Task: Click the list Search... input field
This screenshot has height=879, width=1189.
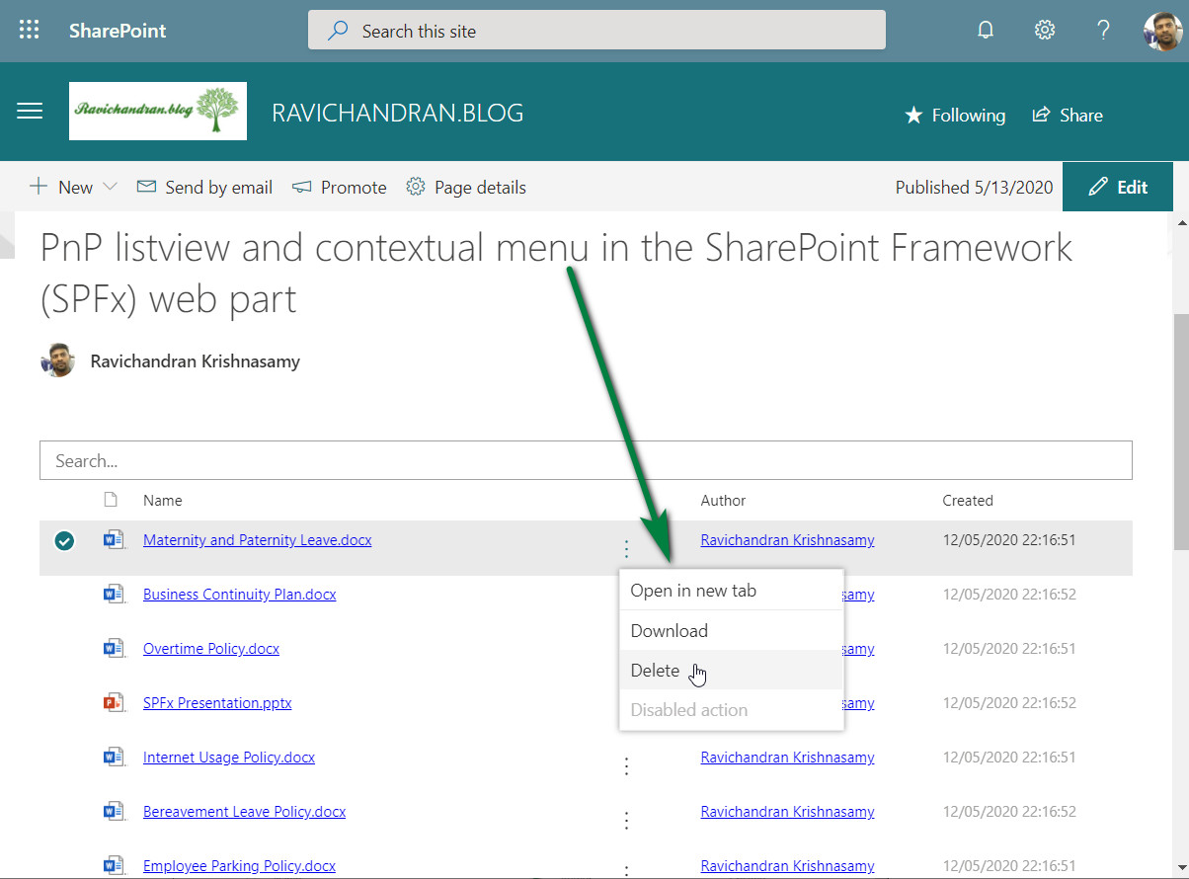Action: pos(585,461)
